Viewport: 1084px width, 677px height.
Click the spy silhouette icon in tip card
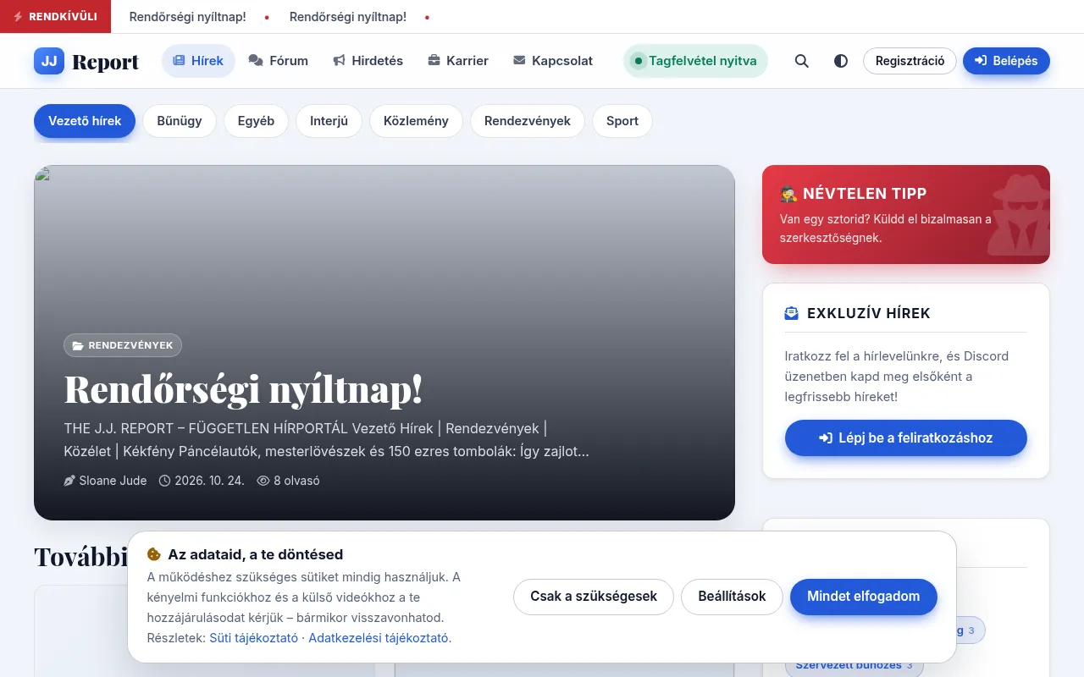[x=1017, y=214]
